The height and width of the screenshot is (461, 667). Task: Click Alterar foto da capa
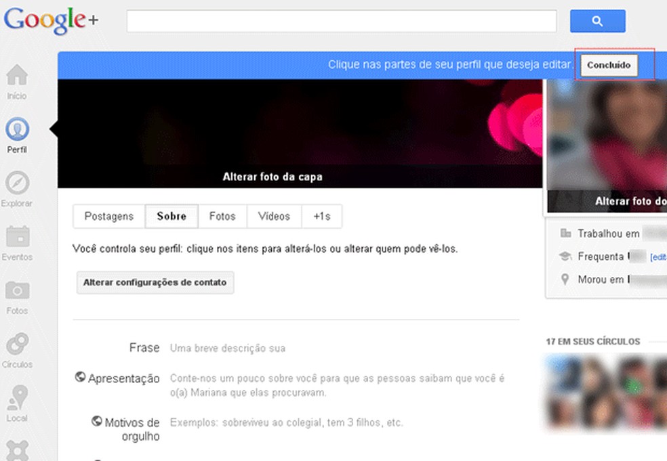(272, 177)
